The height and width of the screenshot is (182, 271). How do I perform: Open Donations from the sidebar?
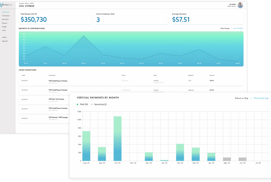5,19
